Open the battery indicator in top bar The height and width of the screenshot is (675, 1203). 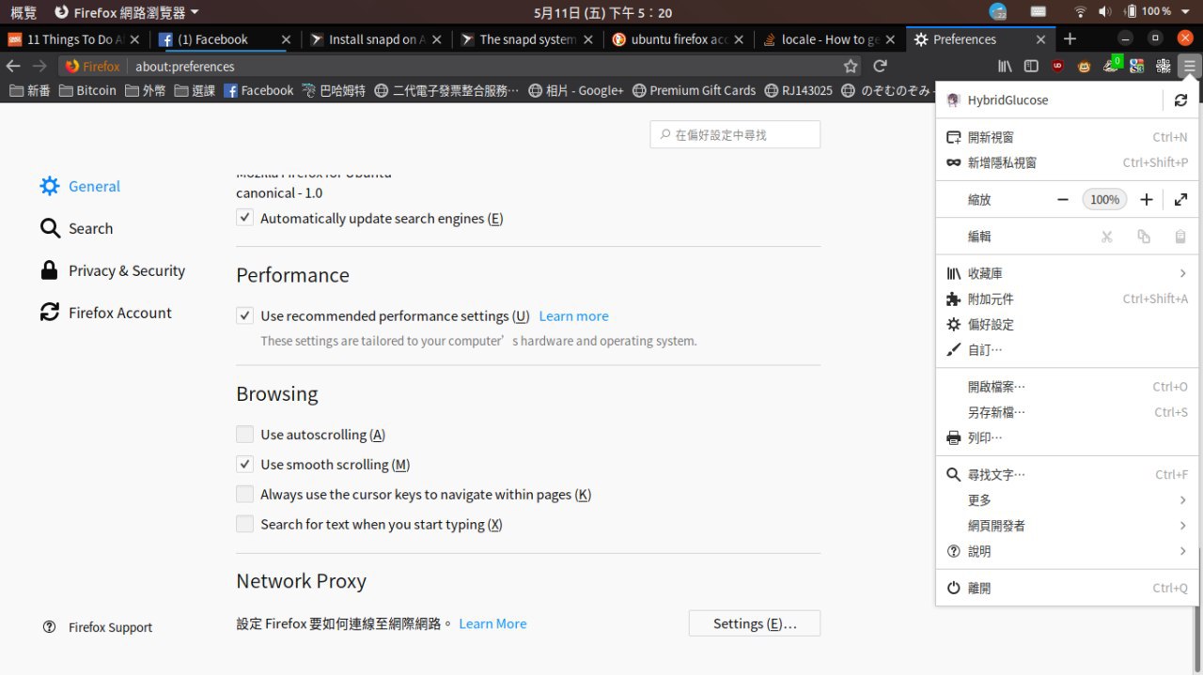(1148, 12)
